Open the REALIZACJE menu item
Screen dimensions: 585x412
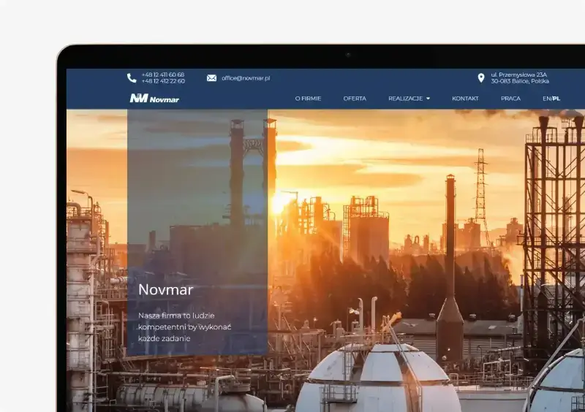pyautogui.click(x=405, y=99)
